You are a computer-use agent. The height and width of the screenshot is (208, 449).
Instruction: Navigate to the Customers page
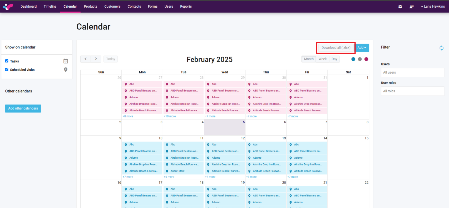point(112,7)
